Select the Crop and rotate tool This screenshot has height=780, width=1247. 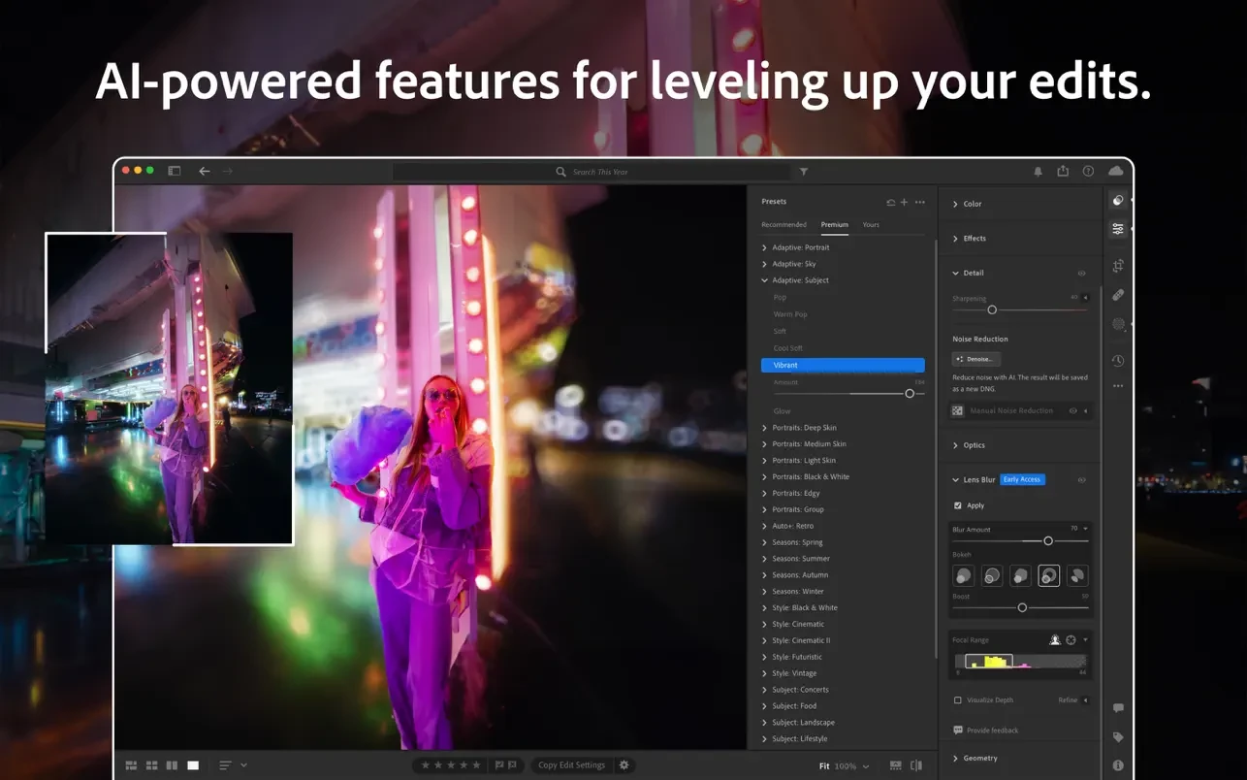(1118, 266)
